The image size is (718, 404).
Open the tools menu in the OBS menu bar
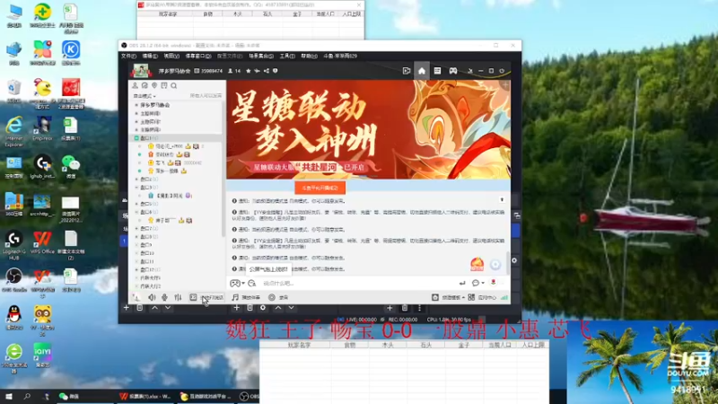[x=287, y=56]
